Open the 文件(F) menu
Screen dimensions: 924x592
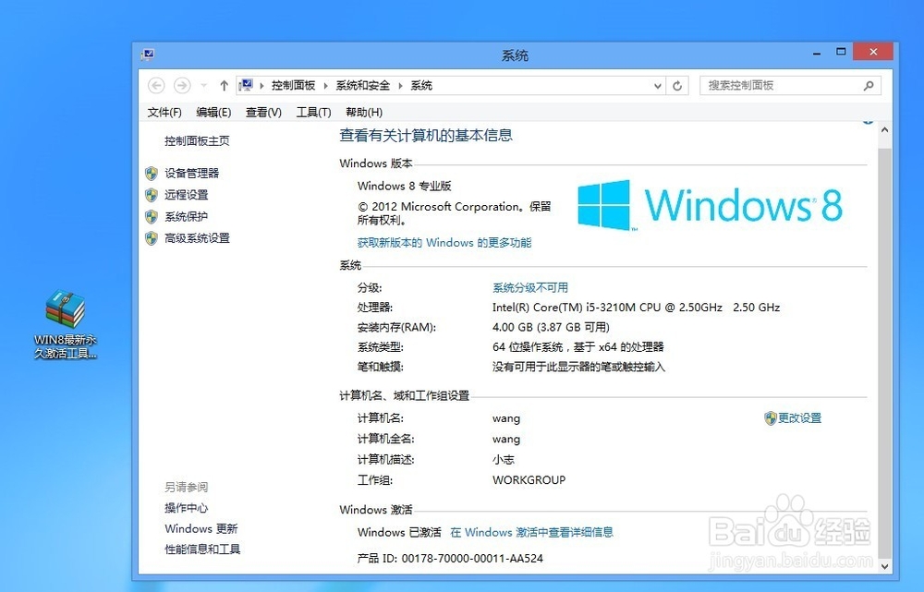coord(164,112)
